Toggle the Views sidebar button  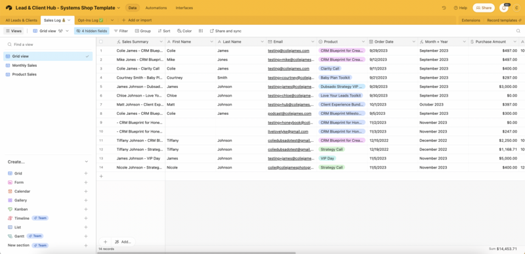click(x=14, y=31)
